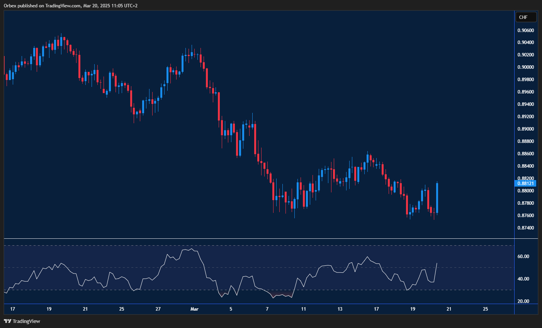The height and width of the screenshot is (328, 542).
Task: Select the tall blue candle near the price tag
Action: point(437,197)
